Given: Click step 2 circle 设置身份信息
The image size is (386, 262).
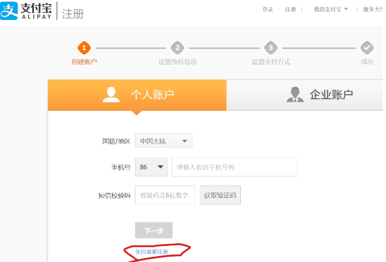Looking at the screenshot, I should pos(177,47).
